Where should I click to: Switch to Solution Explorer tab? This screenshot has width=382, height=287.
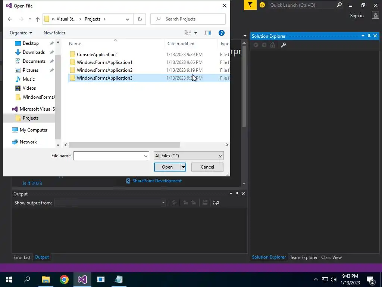(269, 257)
